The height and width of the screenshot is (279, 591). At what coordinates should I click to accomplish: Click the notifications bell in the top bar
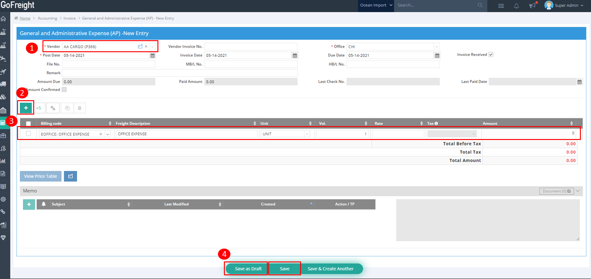click(x=516, y=6)
